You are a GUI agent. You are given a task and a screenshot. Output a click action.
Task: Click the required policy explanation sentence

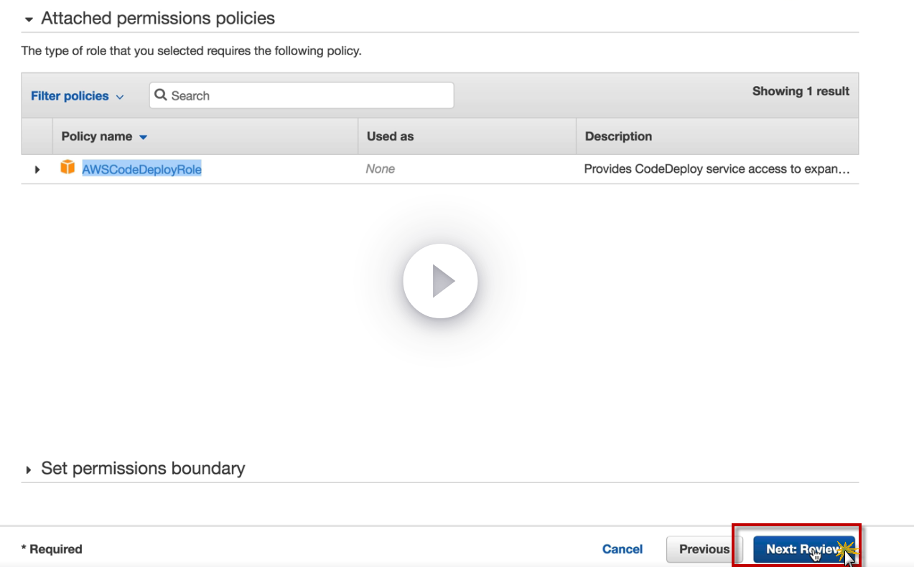[x=191, y=51]
